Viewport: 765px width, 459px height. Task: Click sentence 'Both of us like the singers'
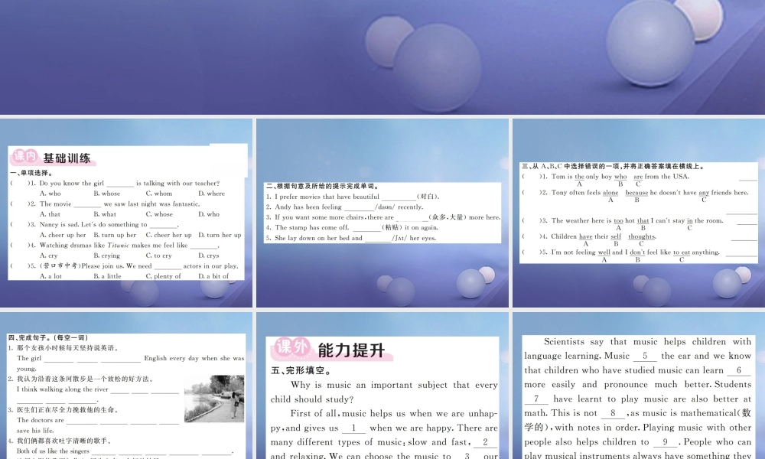point(125,451)
